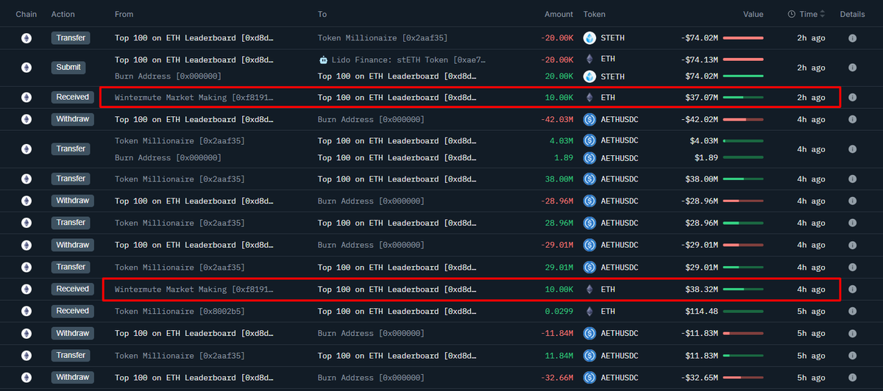Open the details info icon for the Submit row
The image size is (883, 391).
tap(852, 68)
